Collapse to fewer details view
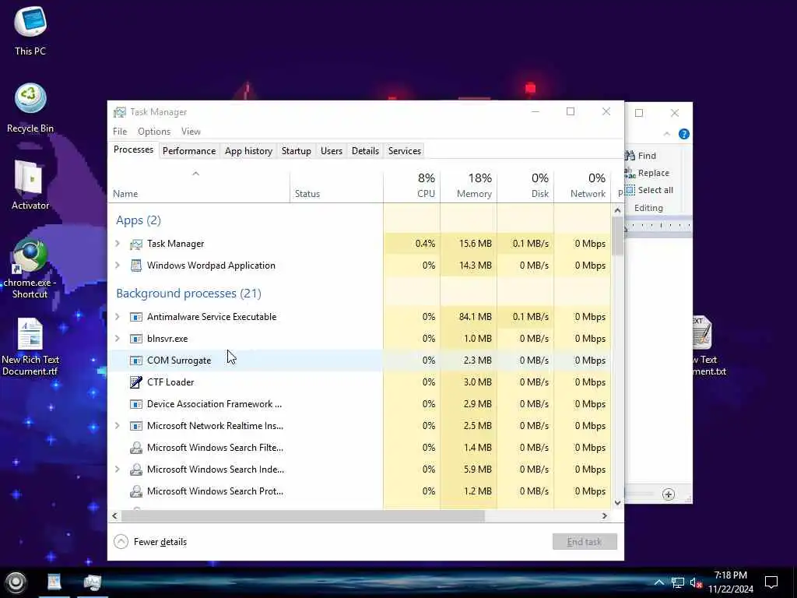The image size is (797, 598). coord(150,542)
